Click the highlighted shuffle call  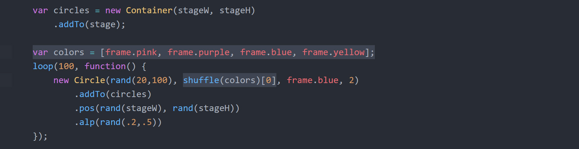tap(230, 80)
